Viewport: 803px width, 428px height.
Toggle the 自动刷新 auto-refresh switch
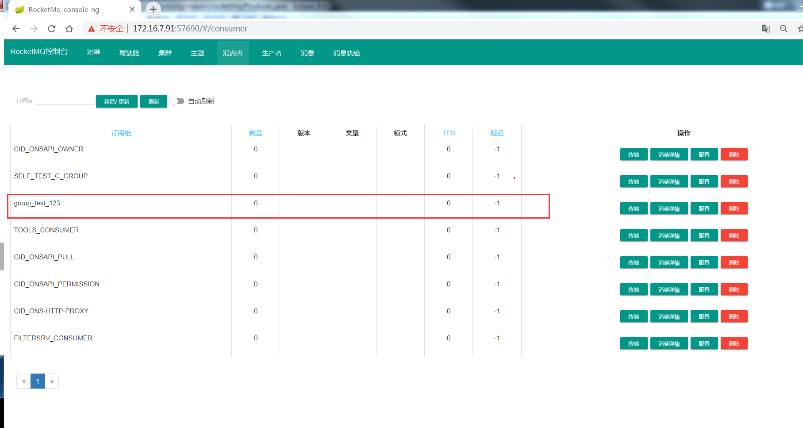177,101
